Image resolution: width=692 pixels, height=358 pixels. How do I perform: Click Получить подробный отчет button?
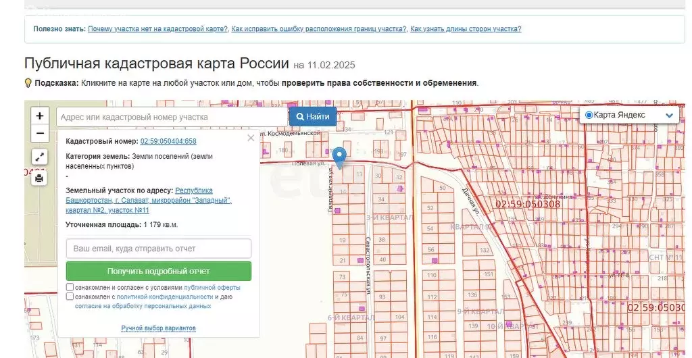tap(159, 271)
